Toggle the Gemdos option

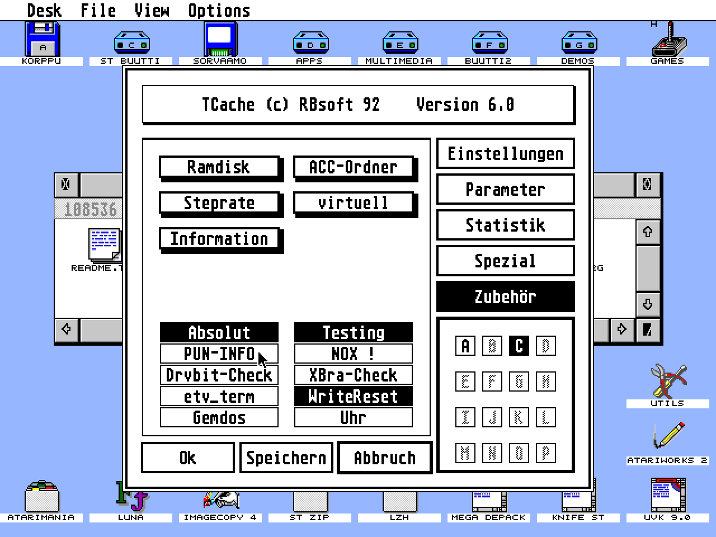pyautogui.click(x=219, y=417)
